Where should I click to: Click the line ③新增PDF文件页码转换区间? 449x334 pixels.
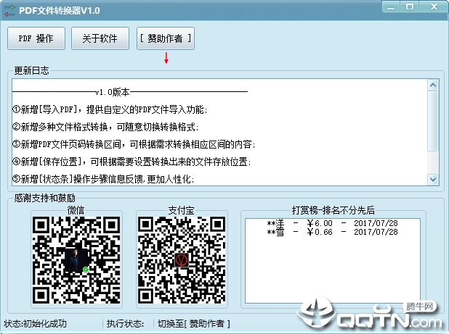(x=134, y=144)
